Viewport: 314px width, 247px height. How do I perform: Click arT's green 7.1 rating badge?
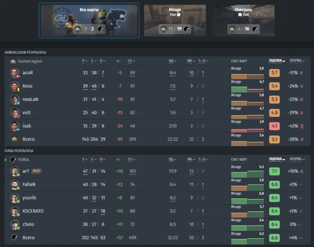[274, 171]
